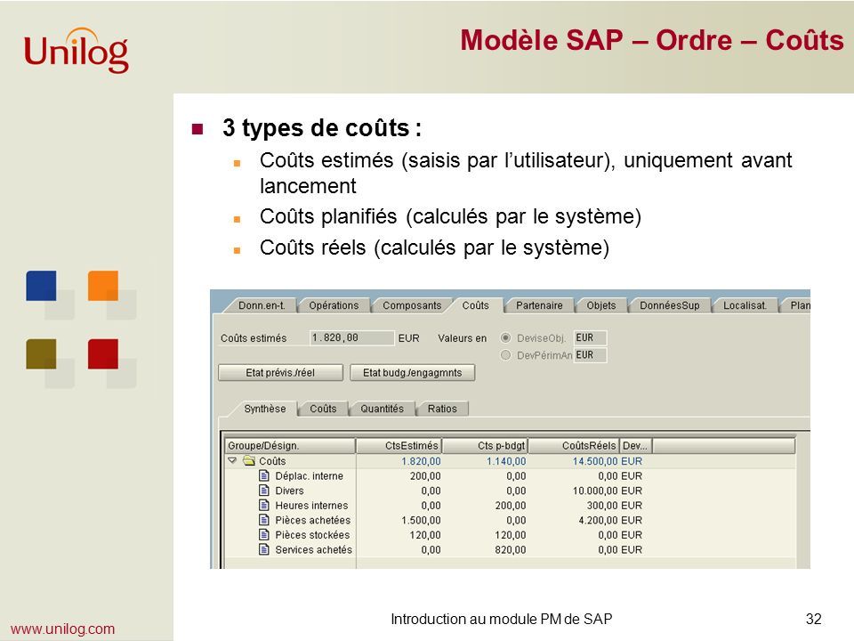
Task: Select the Pièces achetées row label
Action: tap(312, 520)
